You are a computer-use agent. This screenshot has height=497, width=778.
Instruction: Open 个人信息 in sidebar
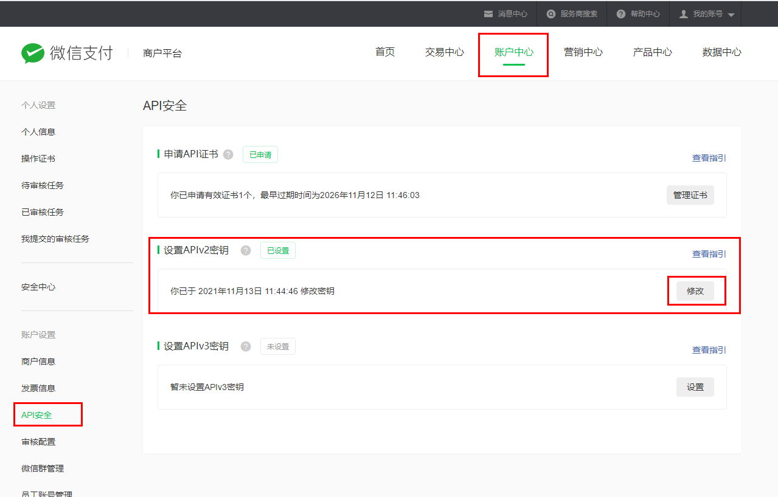38,132
